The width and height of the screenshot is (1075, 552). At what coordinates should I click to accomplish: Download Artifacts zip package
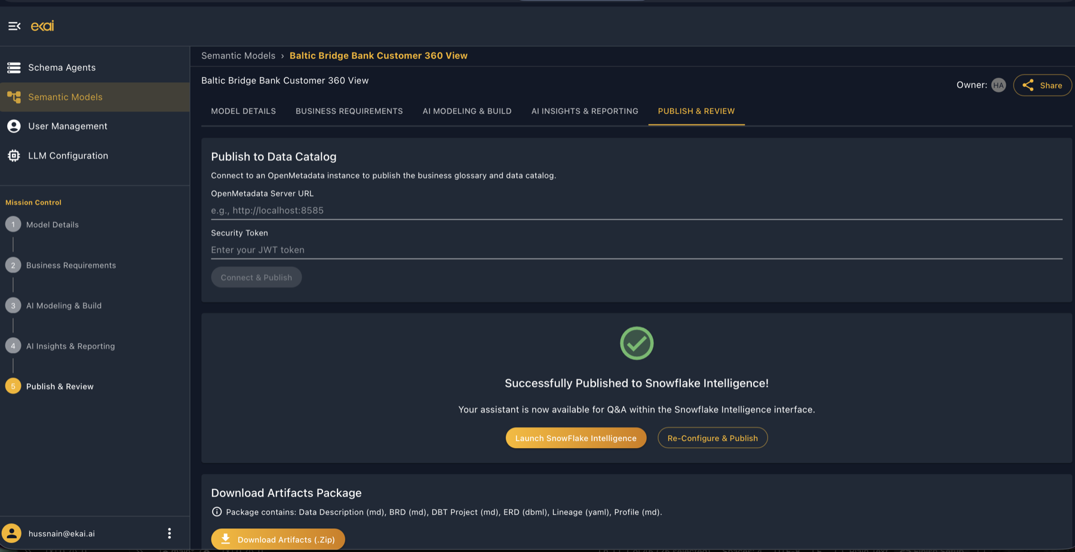point(278,539)
